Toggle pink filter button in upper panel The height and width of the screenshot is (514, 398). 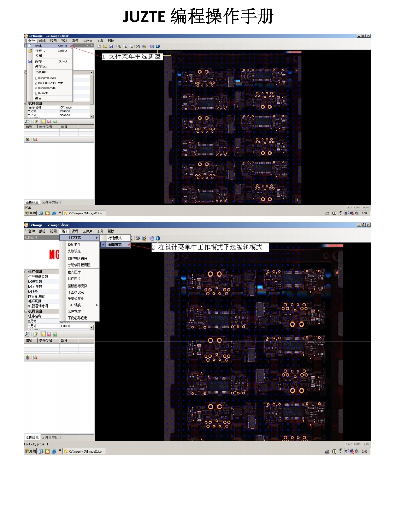(49, 122)
